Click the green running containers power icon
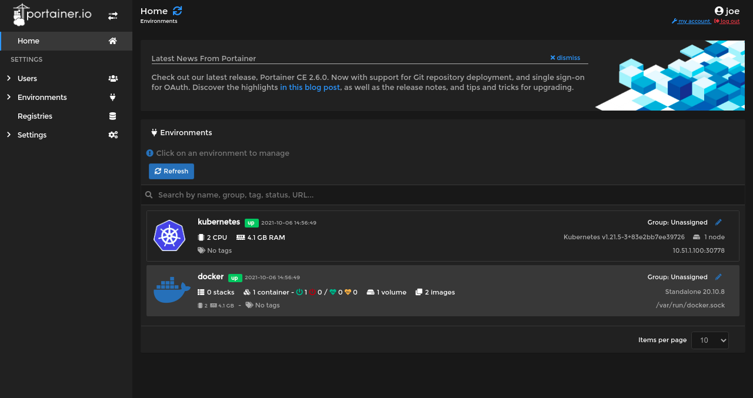 299,292
